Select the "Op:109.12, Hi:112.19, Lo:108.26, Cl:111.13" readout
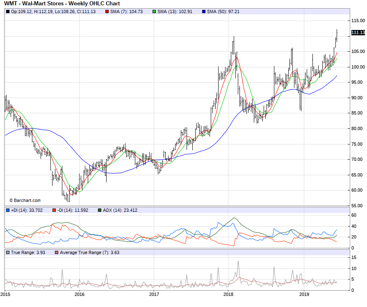367x307 pixels. [x=53, y=11]
